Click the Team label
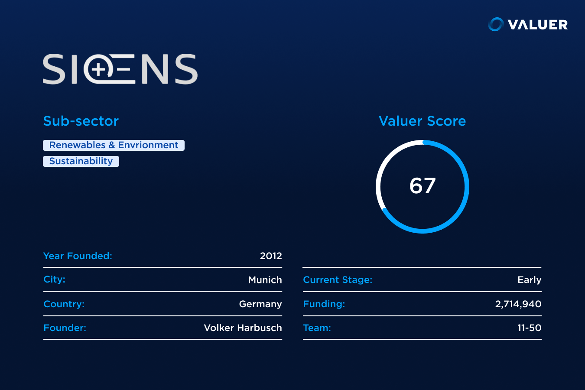The image size is (585, 390). click(317, 328)
